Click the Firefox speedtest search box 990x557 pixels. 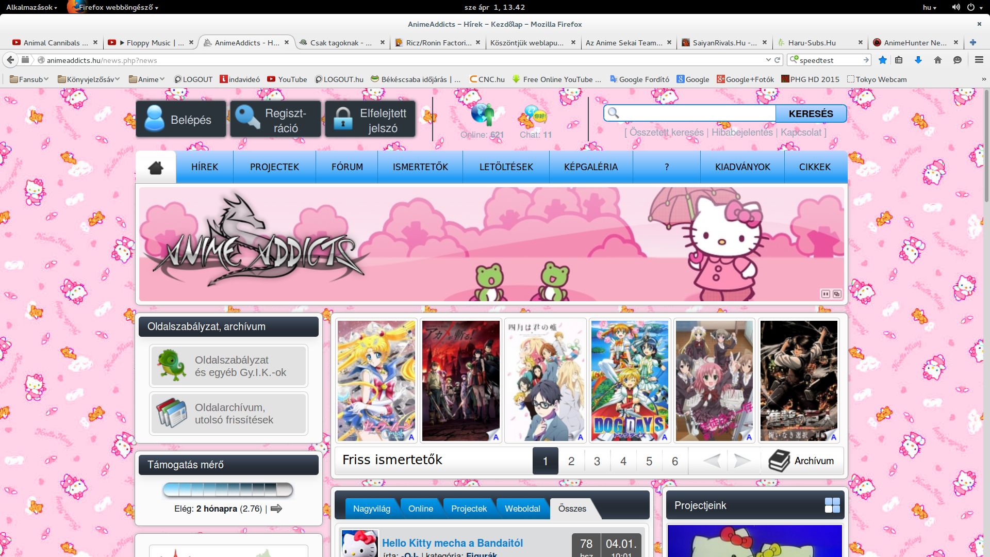(829, 60)
